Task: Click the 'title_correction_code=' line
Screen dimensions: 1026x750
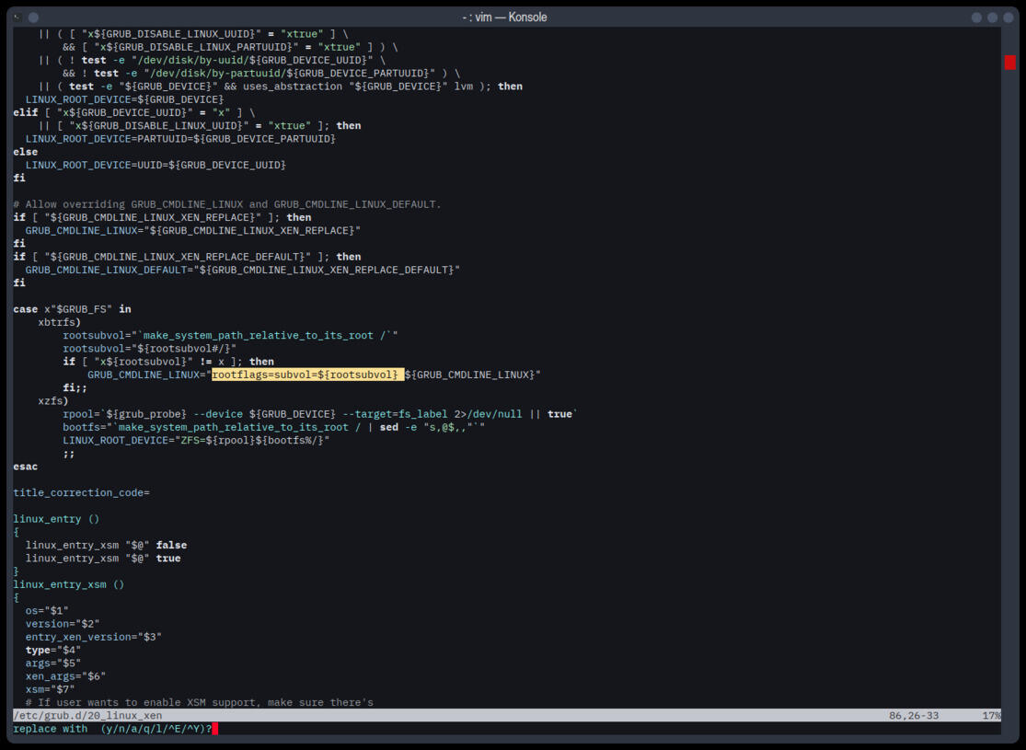Action: pyautogui.click(x=81, y=492)
